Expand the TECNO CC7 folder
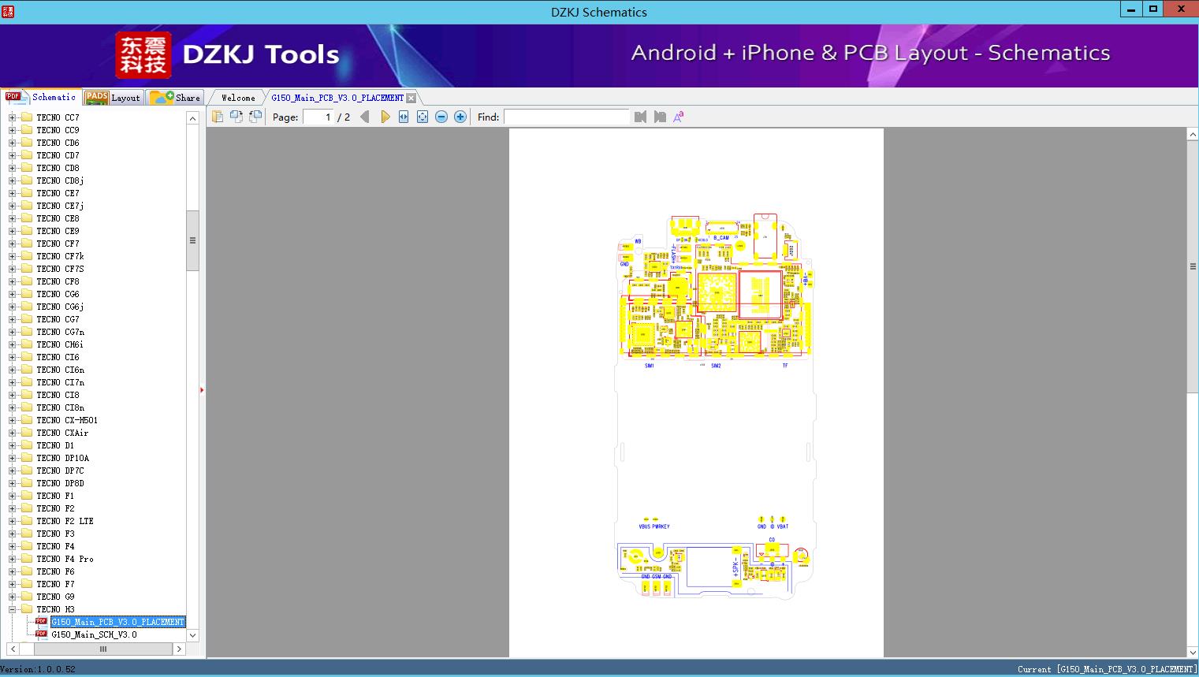1199x677 pixels. click(12, 117)
